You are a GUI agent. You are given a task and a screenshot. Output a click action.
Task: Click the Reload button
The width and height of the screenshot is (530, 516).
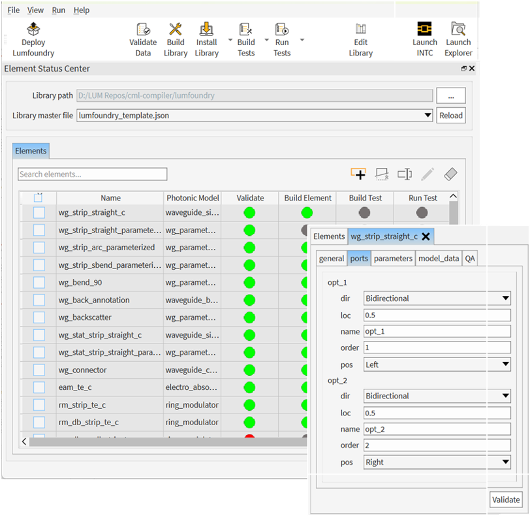(x=451, y=116)
